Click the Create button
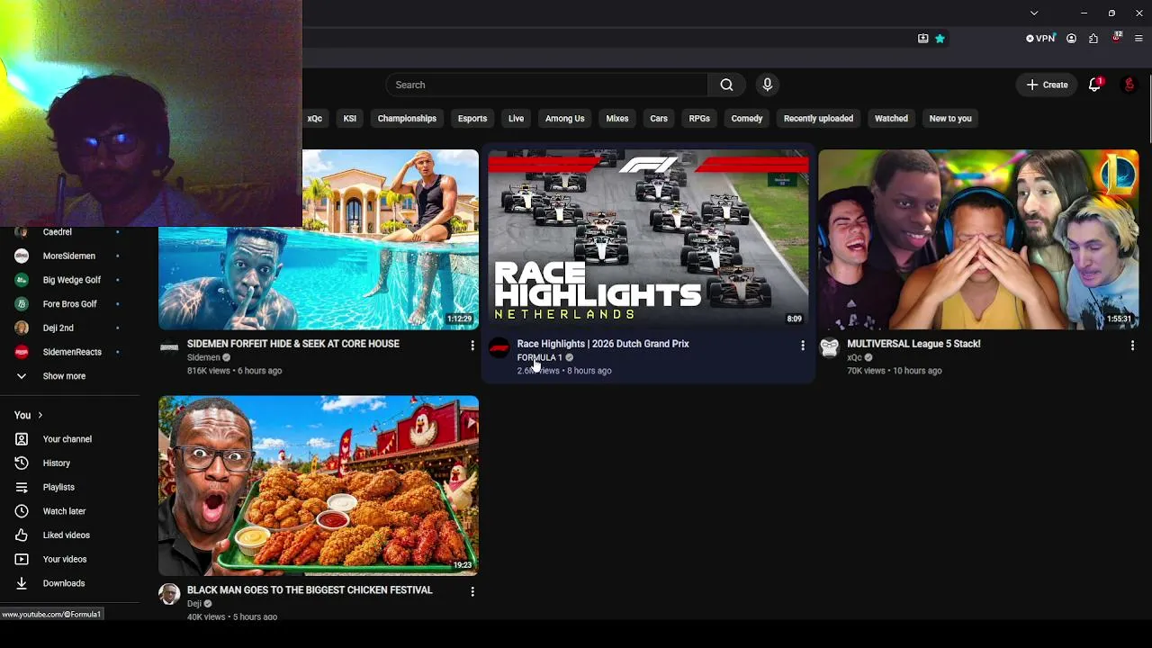 coord(1047,85)
